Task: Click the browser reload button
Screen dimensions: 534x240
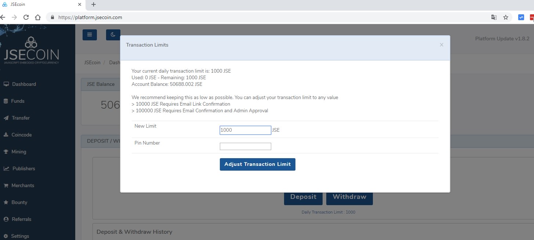Action: (26, 17)
